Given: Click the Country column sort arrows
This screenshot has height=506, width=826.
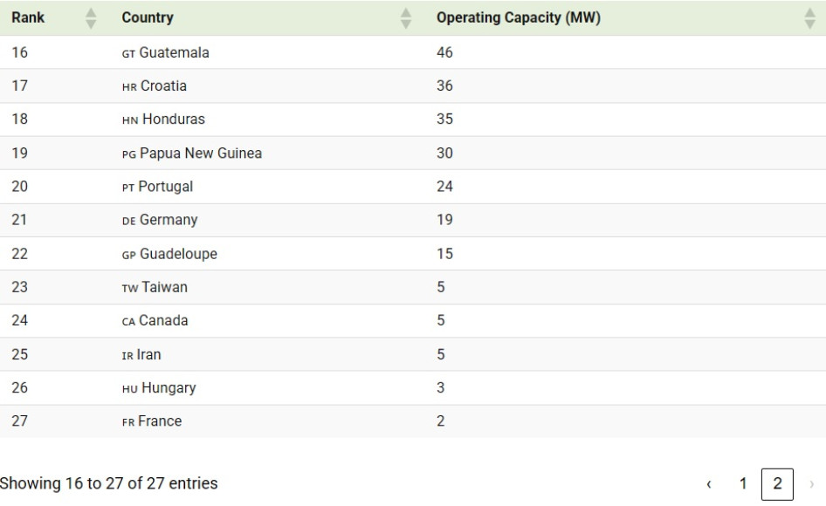Looking at the screenshot, I should click(405, 17).
